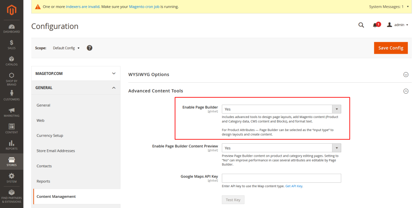The image size is (416, 208).
Task: Click the Save Config button
Action: (390, 48)
